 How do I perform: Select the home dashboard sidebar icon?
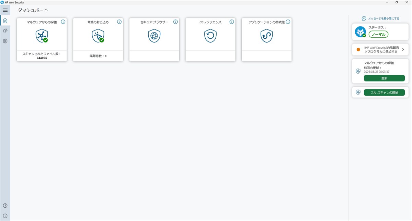[5, 21]
